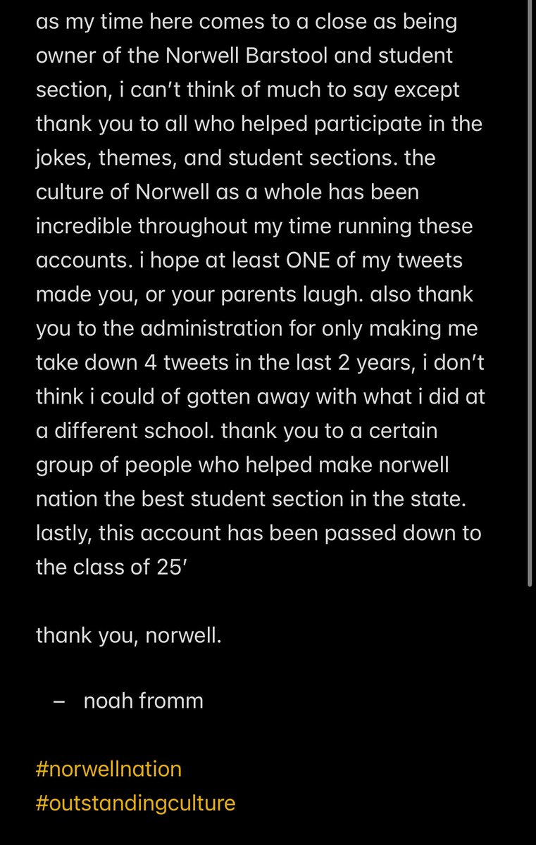This screenshot has height=845, width=536.
Task: Open the #outstandingculture hashtag
Action: point(135,802)
